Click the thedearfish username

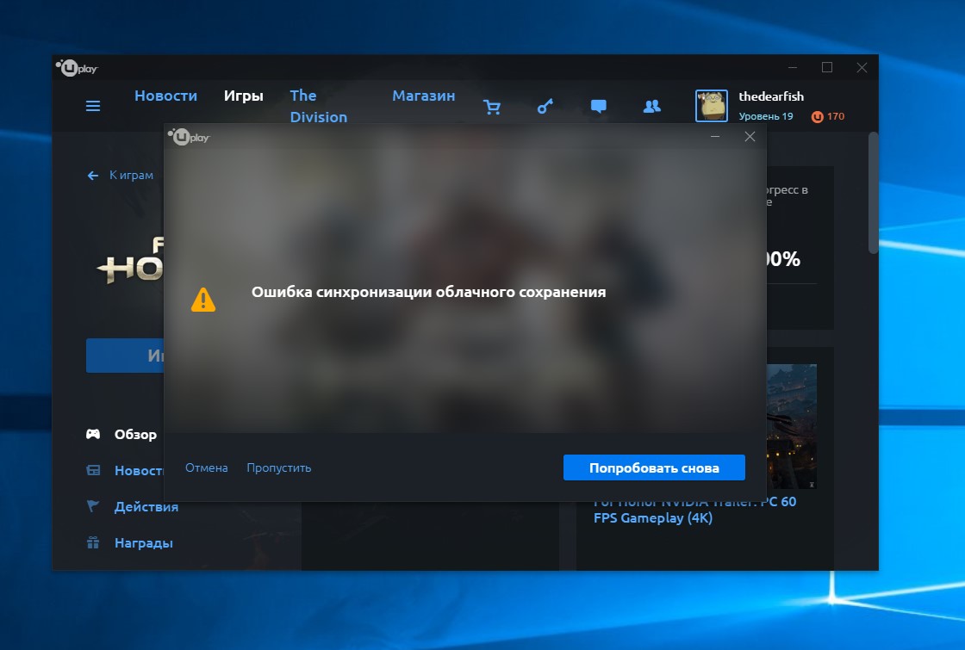pos(771,96)
